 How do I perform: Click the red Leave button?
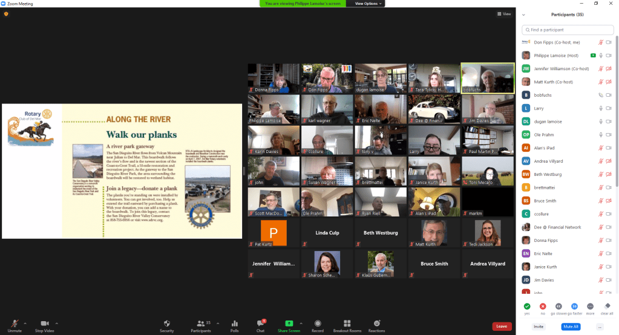tap(501, 327)
